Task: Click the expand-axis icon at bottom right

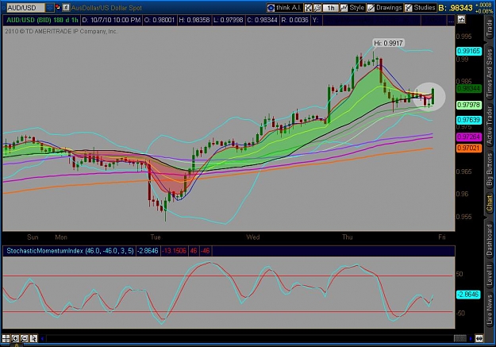Action: coord(479,338)
